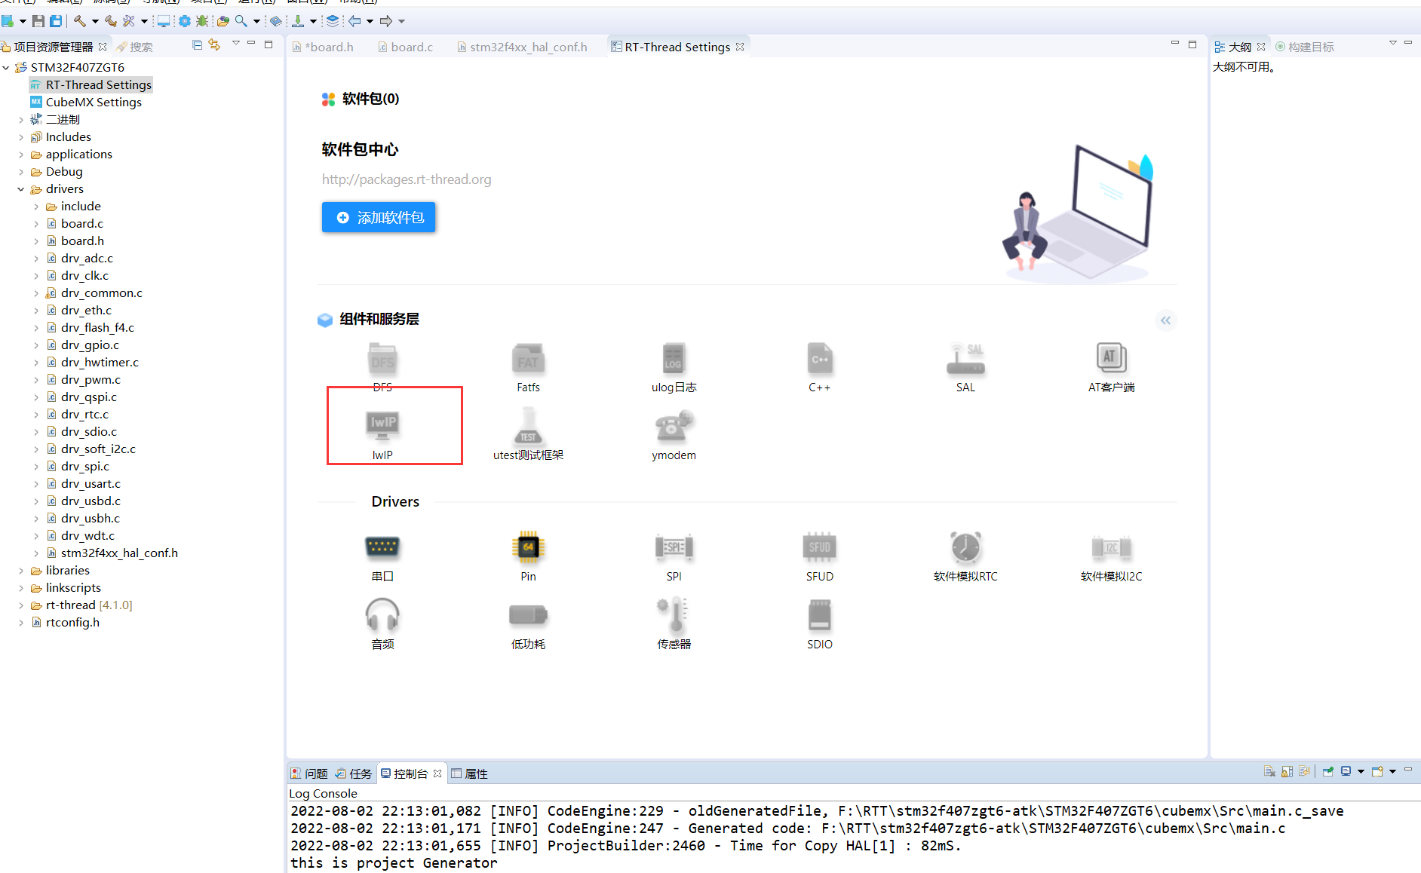Open the 任务 tasks tab

[354, 773]
